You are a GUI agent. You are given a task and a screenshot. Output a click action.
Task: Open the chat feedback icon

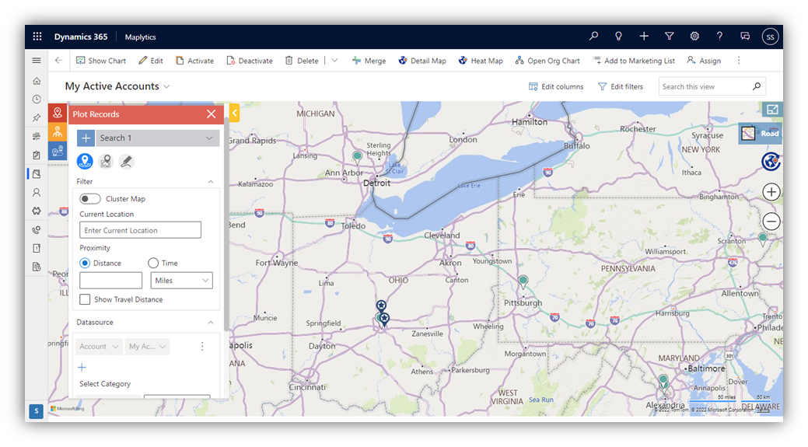[x=744, y=36]
